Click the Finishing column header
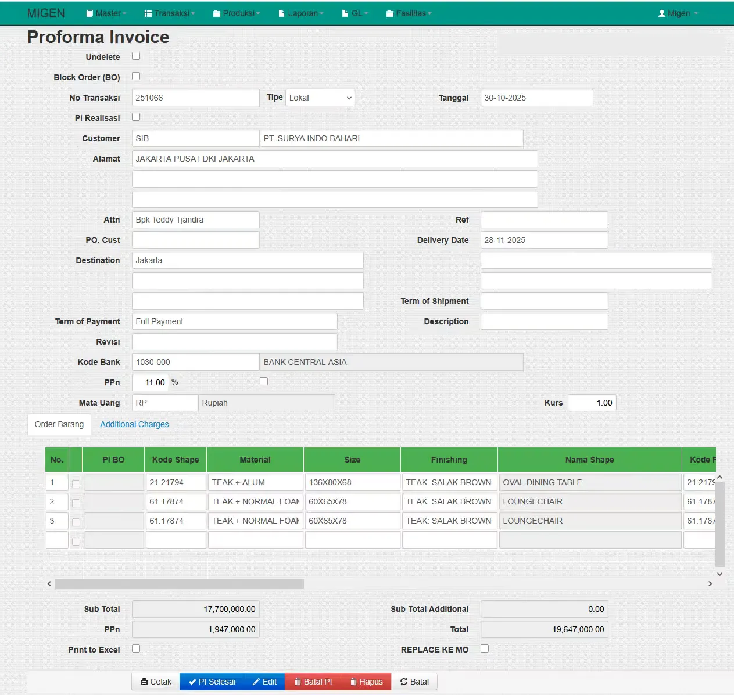The width and height of the screenshot is (734, 695). pyautogui.click(x=449, y=460)
